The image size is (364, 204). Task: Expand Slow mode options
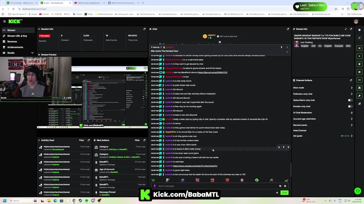pos(351,88)
